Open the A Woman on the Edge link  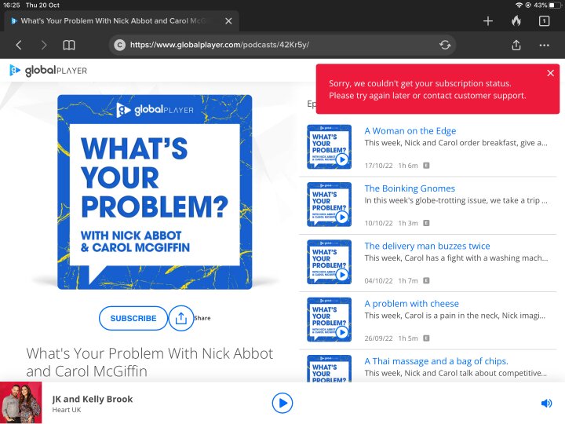[410, 131]
